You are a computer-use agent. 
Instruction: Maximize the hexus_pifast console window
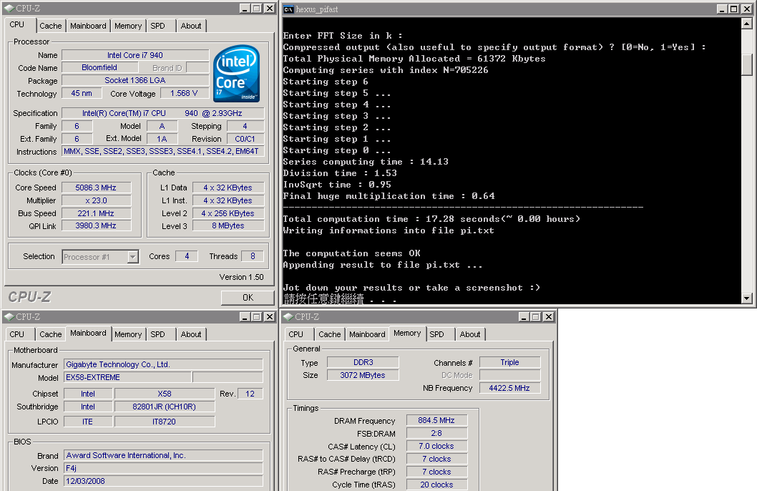pyautogui.click(x=734, y=9)
